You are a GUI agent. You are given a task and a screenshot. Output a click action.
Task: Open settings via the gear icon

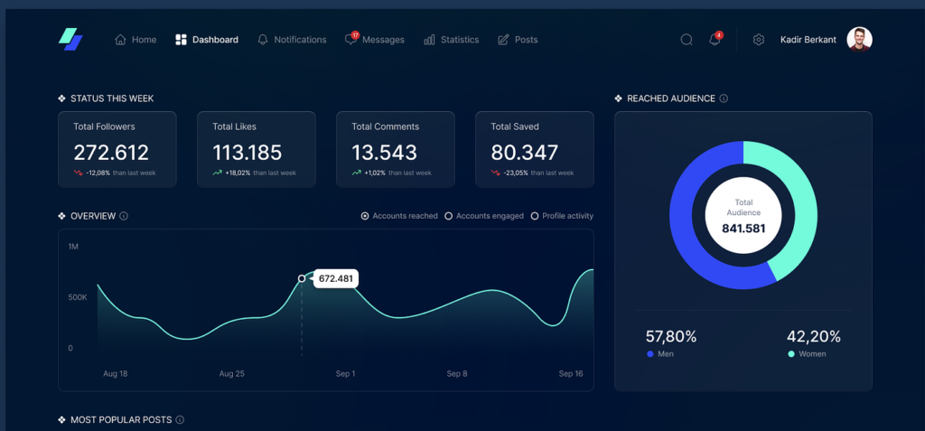[759, 40]
